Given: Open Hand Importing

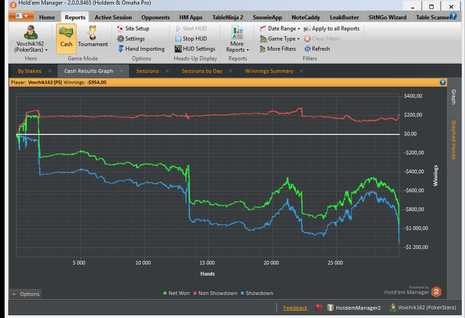Looking at the screenshot, I should 141,48.
